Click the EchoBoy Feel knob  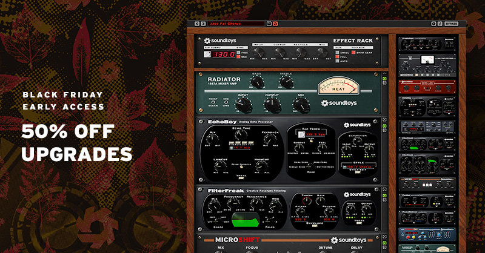point(323,148)
